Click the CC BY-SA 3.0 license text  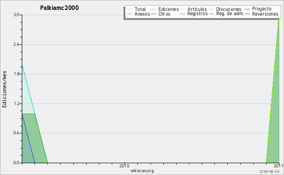pyautogui.click(x=269, y=171)
